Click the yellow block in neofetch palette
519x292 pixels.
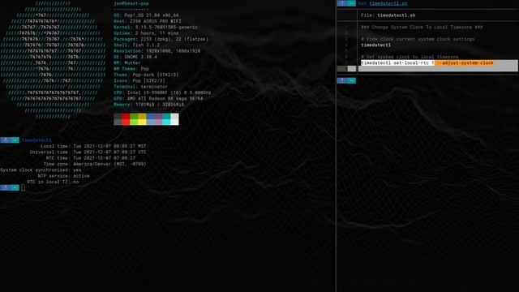click(x=142, y=119)
